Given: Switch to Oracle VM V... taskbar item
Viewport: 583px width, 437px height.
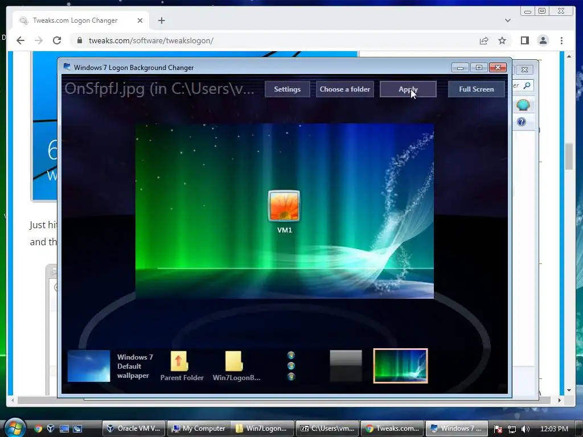Looking at the screenshot, I should (x=134, y=428).
